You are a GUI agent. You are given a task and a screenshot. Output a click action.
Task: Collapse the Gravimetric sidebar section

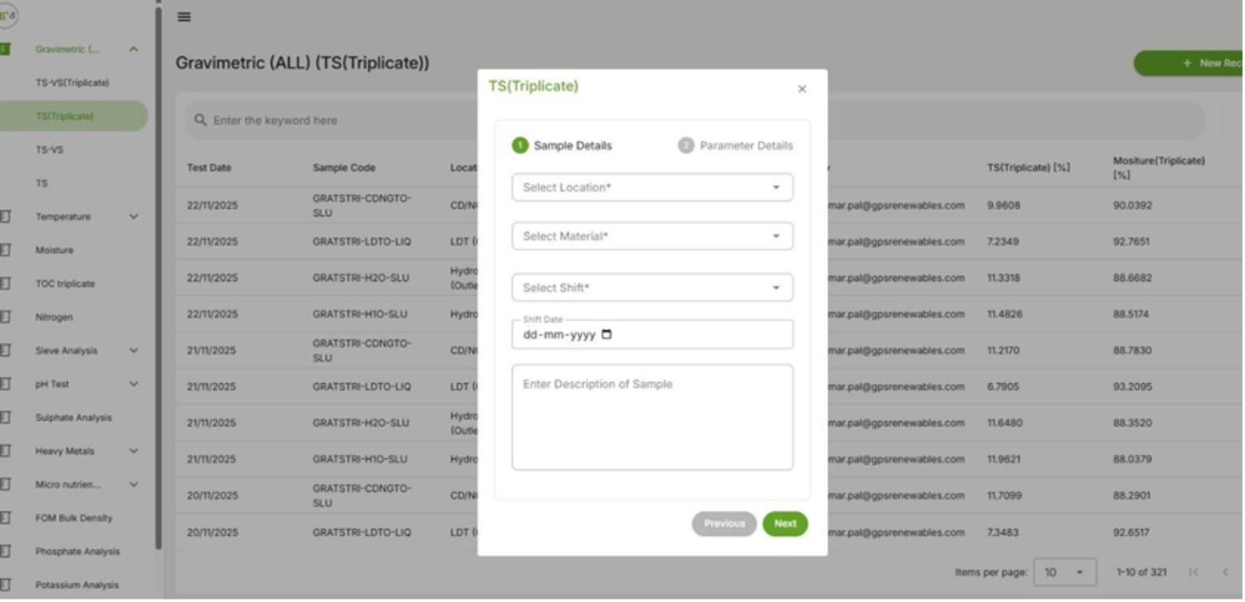click(134, 50)
